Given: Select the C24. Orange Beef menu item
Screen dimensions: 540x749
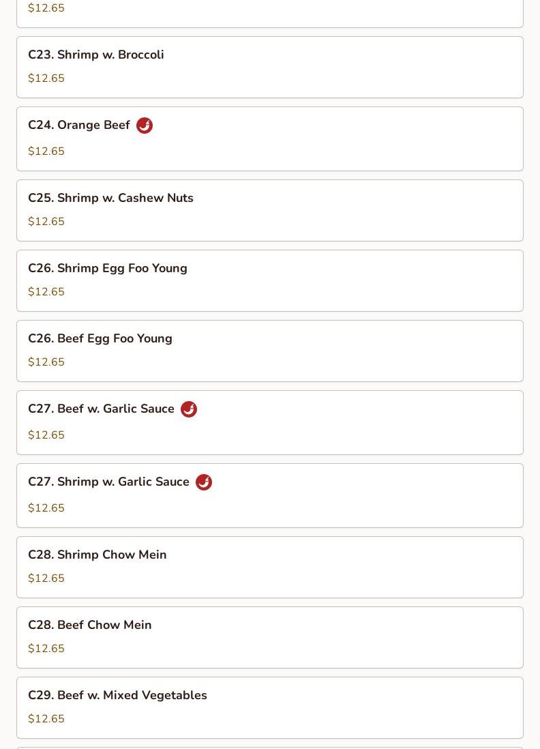Looking at the screenshot, I should coord(79,126).
